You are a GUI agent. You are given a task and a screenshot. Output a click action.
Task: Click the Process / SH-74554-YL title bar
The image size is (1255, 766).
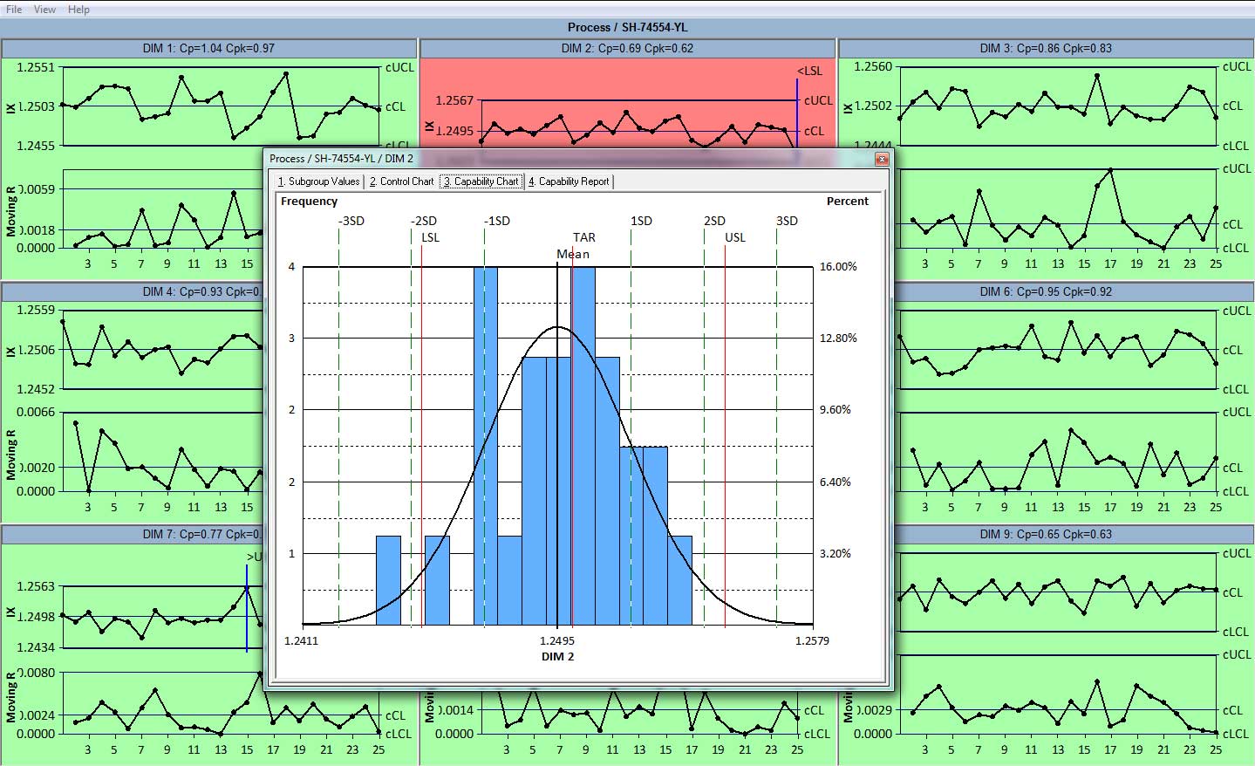[x=627, y=27]
